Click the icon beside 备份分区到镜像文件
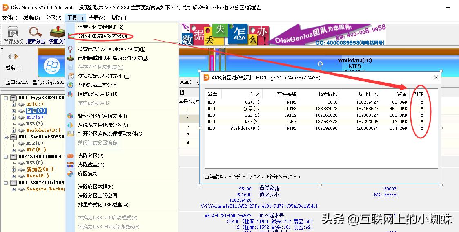 coord(70,116)
